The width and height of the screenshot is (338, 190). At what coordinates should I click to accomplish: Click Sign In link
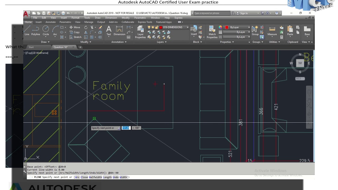coord(244,13)
